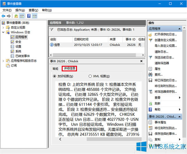Viewport: 187px width, 154px height.
Task: Click 清除筛选器 action
Action: [x=162, y=63]
